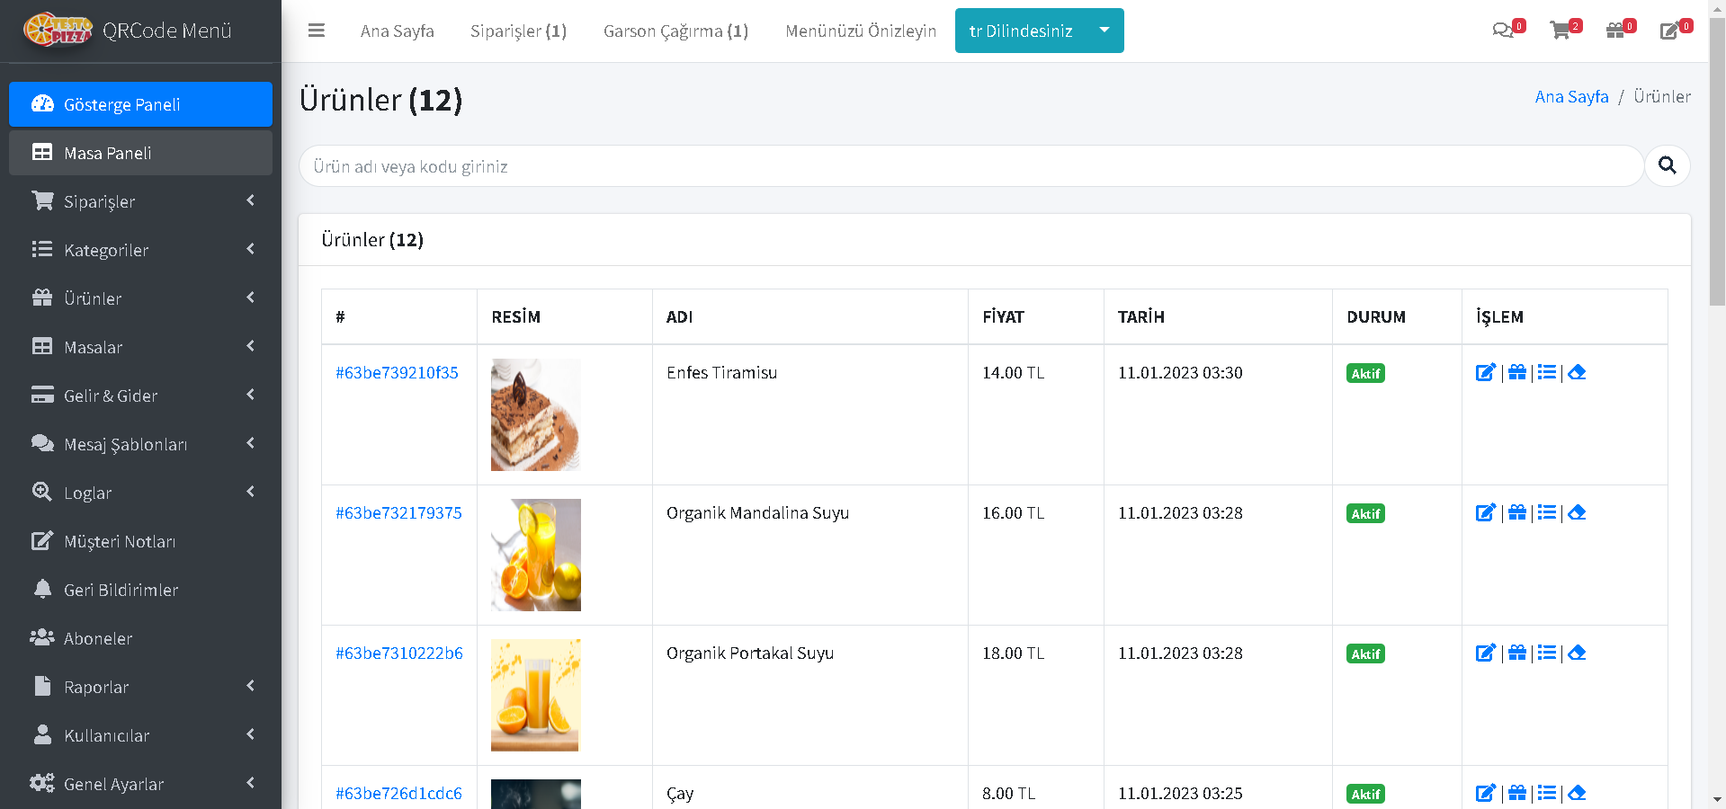Open the 'tr Dilindesiniz' language dropdown
This screenshot has height=809, width=1726.
click(1039, 31)
